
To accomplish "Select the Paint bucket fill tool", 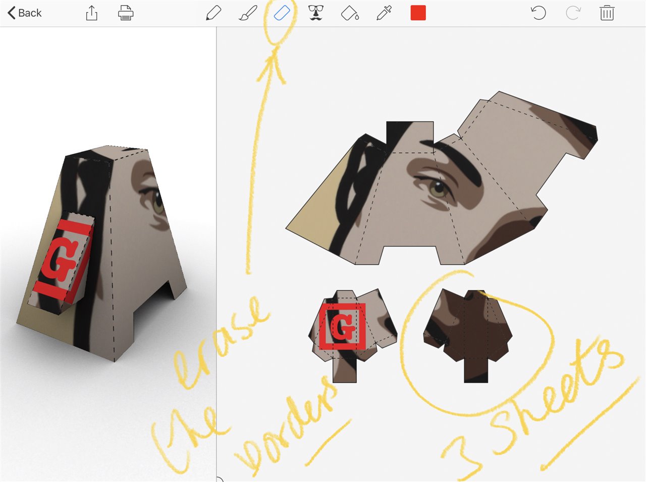I will [x=350, y=13].
